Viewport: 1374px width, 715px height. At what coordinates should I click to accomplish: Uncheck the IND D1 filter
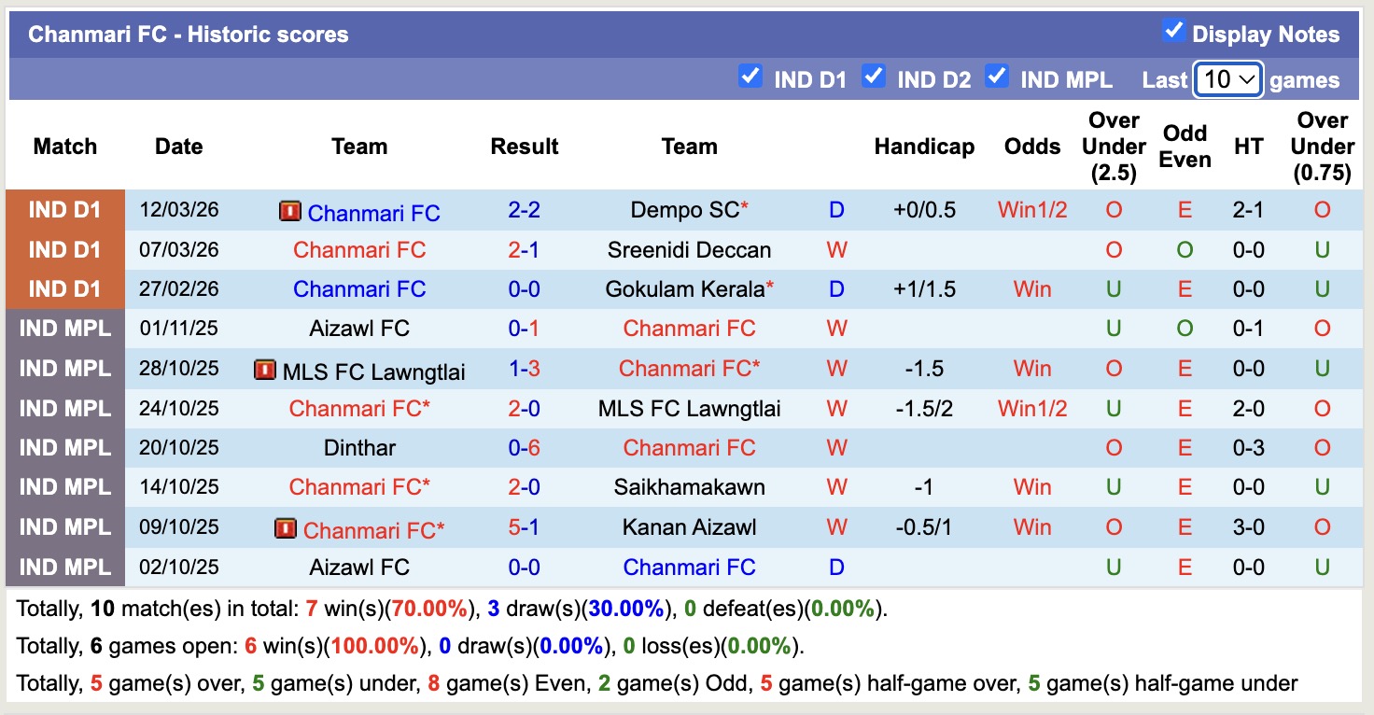click(x=751, y=77)
